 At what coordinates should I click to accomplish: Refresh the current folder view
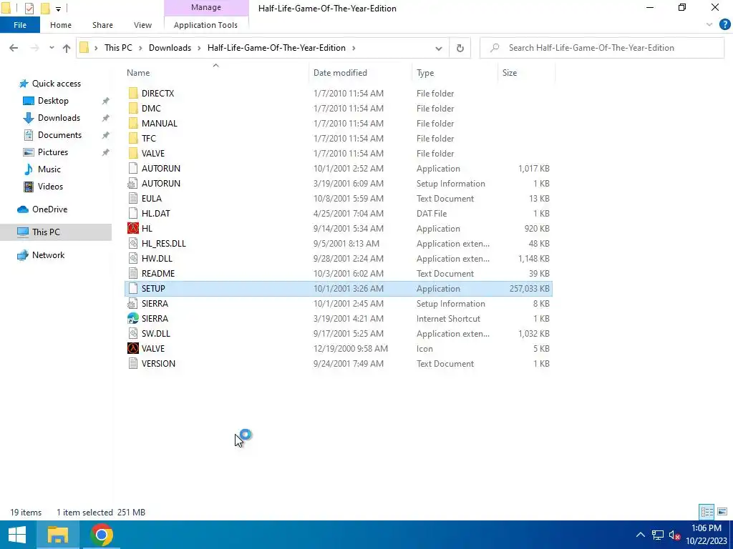click(460, 48)
